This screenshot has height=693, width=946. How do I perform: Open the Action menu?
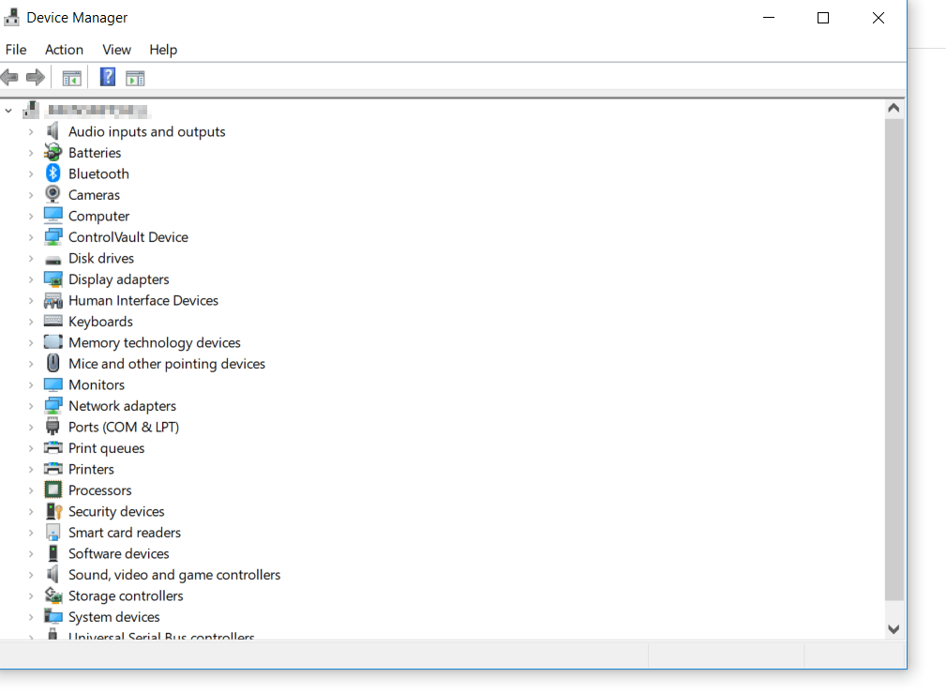(64, 49)
